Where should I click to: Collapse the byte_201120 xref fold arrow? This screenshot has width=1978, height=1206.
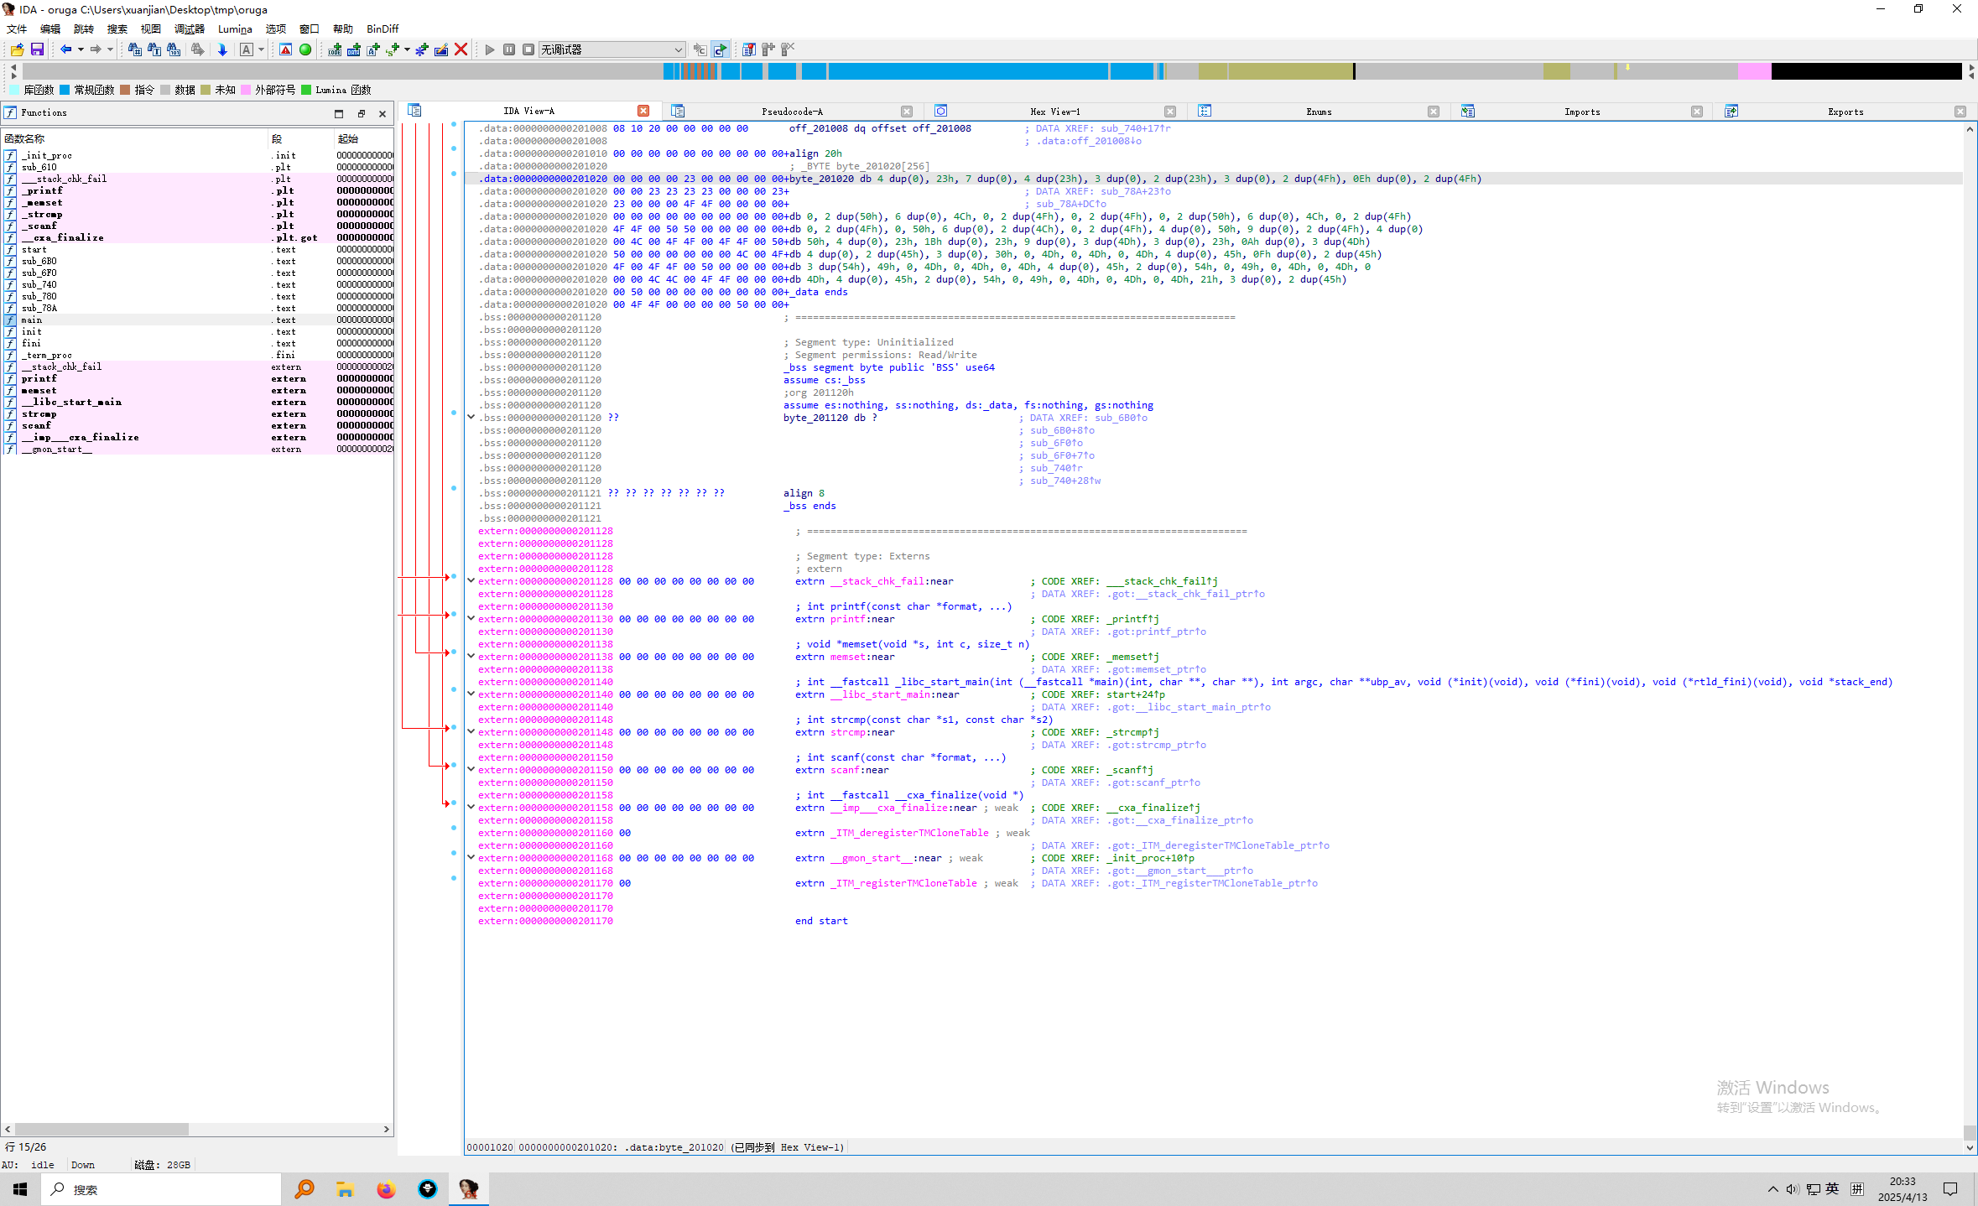coord(471,417)
